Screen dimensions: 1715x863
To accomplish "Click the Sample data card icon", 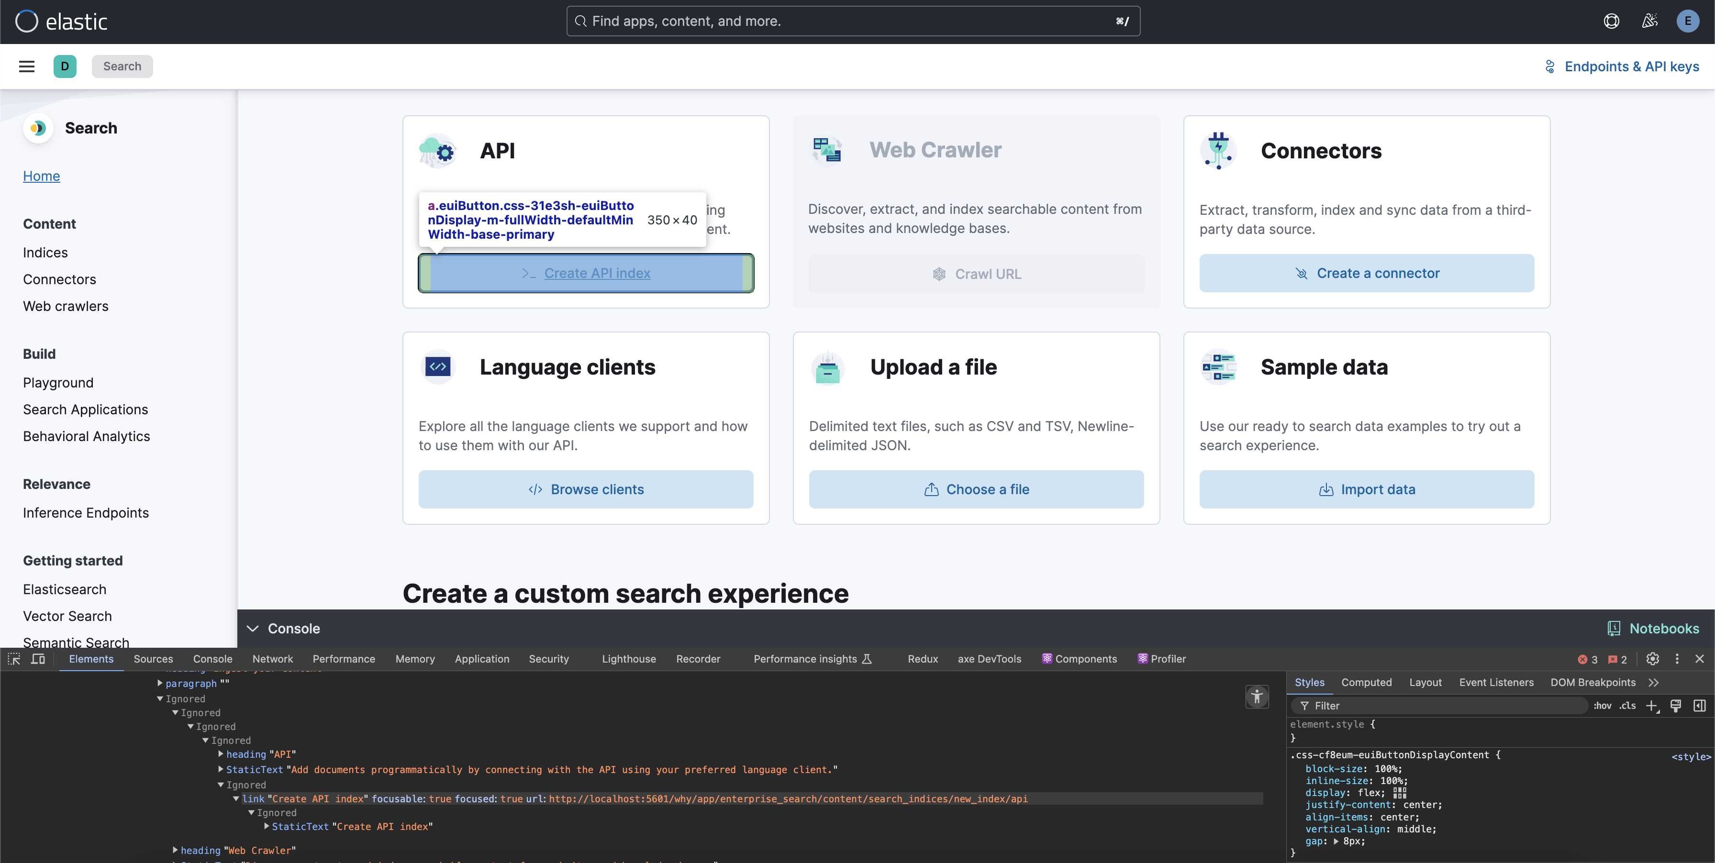I will tap(1218, 366).
